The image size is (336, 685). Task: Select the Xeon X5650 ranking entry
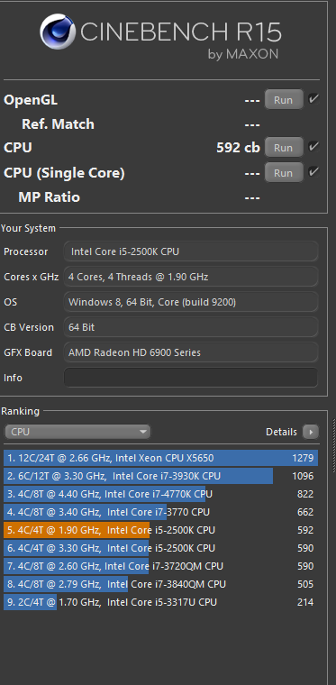click(x=160, y=458)
